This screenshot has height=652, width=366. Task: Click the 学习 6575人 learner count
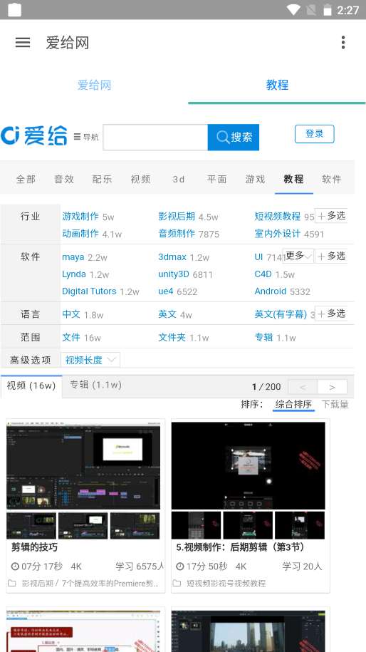[140, 566]
